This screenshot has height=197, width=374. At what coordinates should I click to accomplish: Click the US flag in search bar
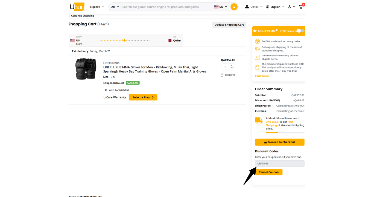coord(216,7)
